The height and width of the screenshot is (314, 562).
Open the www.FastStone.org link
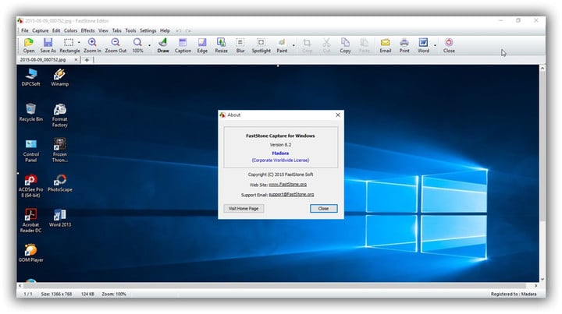tap(288, 185)
